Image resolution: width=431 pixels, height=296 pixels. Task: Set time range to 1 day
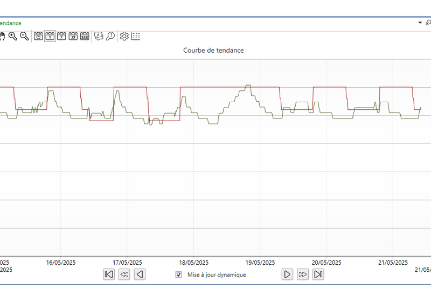(50, 36)
